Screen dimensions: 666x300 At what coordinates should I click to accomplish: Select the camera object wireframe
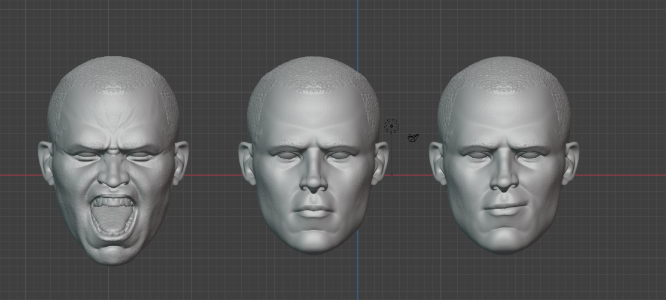[x=413, y=137]
